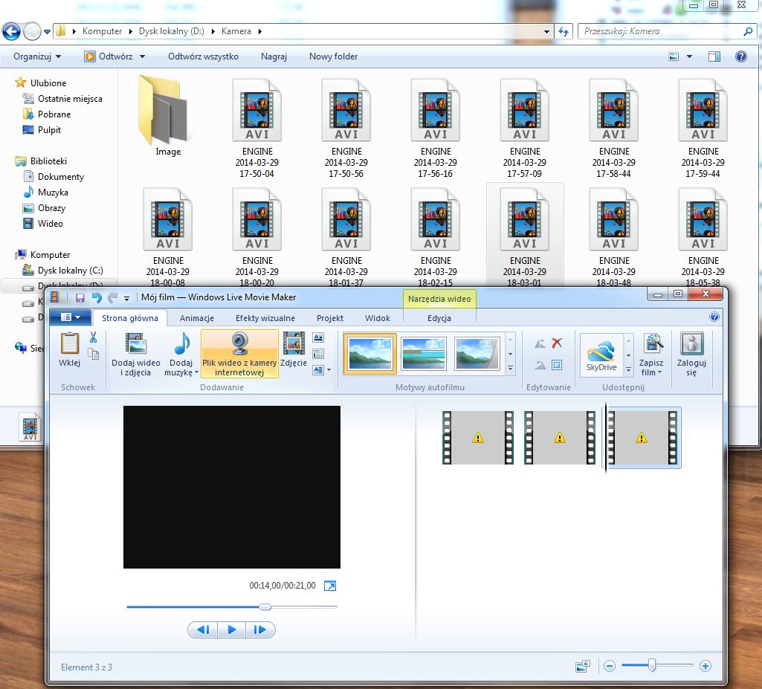
Task: Open the Customize Quick Access Toolbar dropdown
Action: click(126, 298)
